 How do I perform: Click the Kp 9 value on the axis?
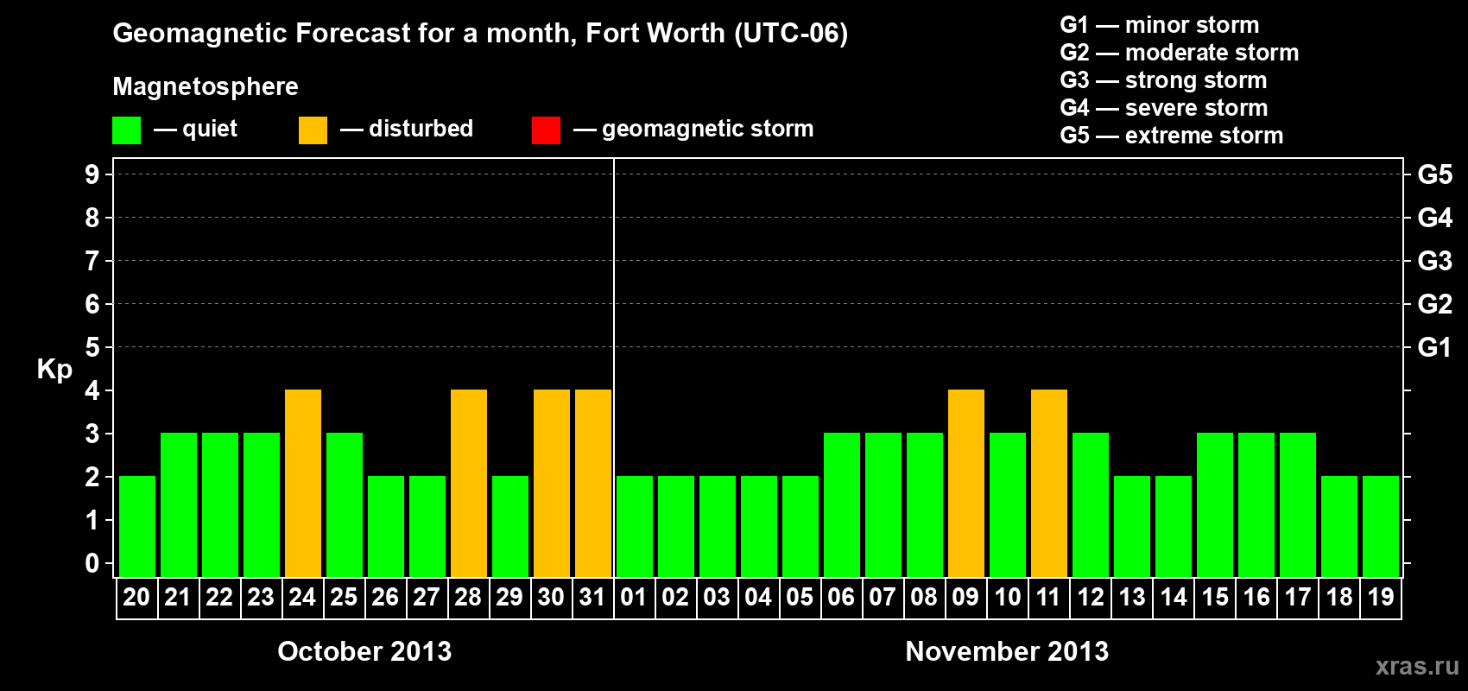tap(92, 174)
